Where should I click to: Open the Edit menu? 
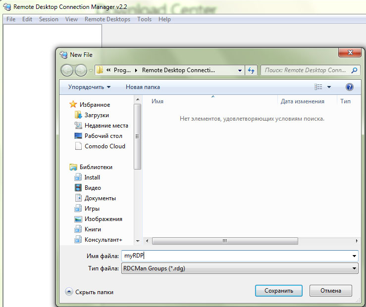tap(27, 19)
